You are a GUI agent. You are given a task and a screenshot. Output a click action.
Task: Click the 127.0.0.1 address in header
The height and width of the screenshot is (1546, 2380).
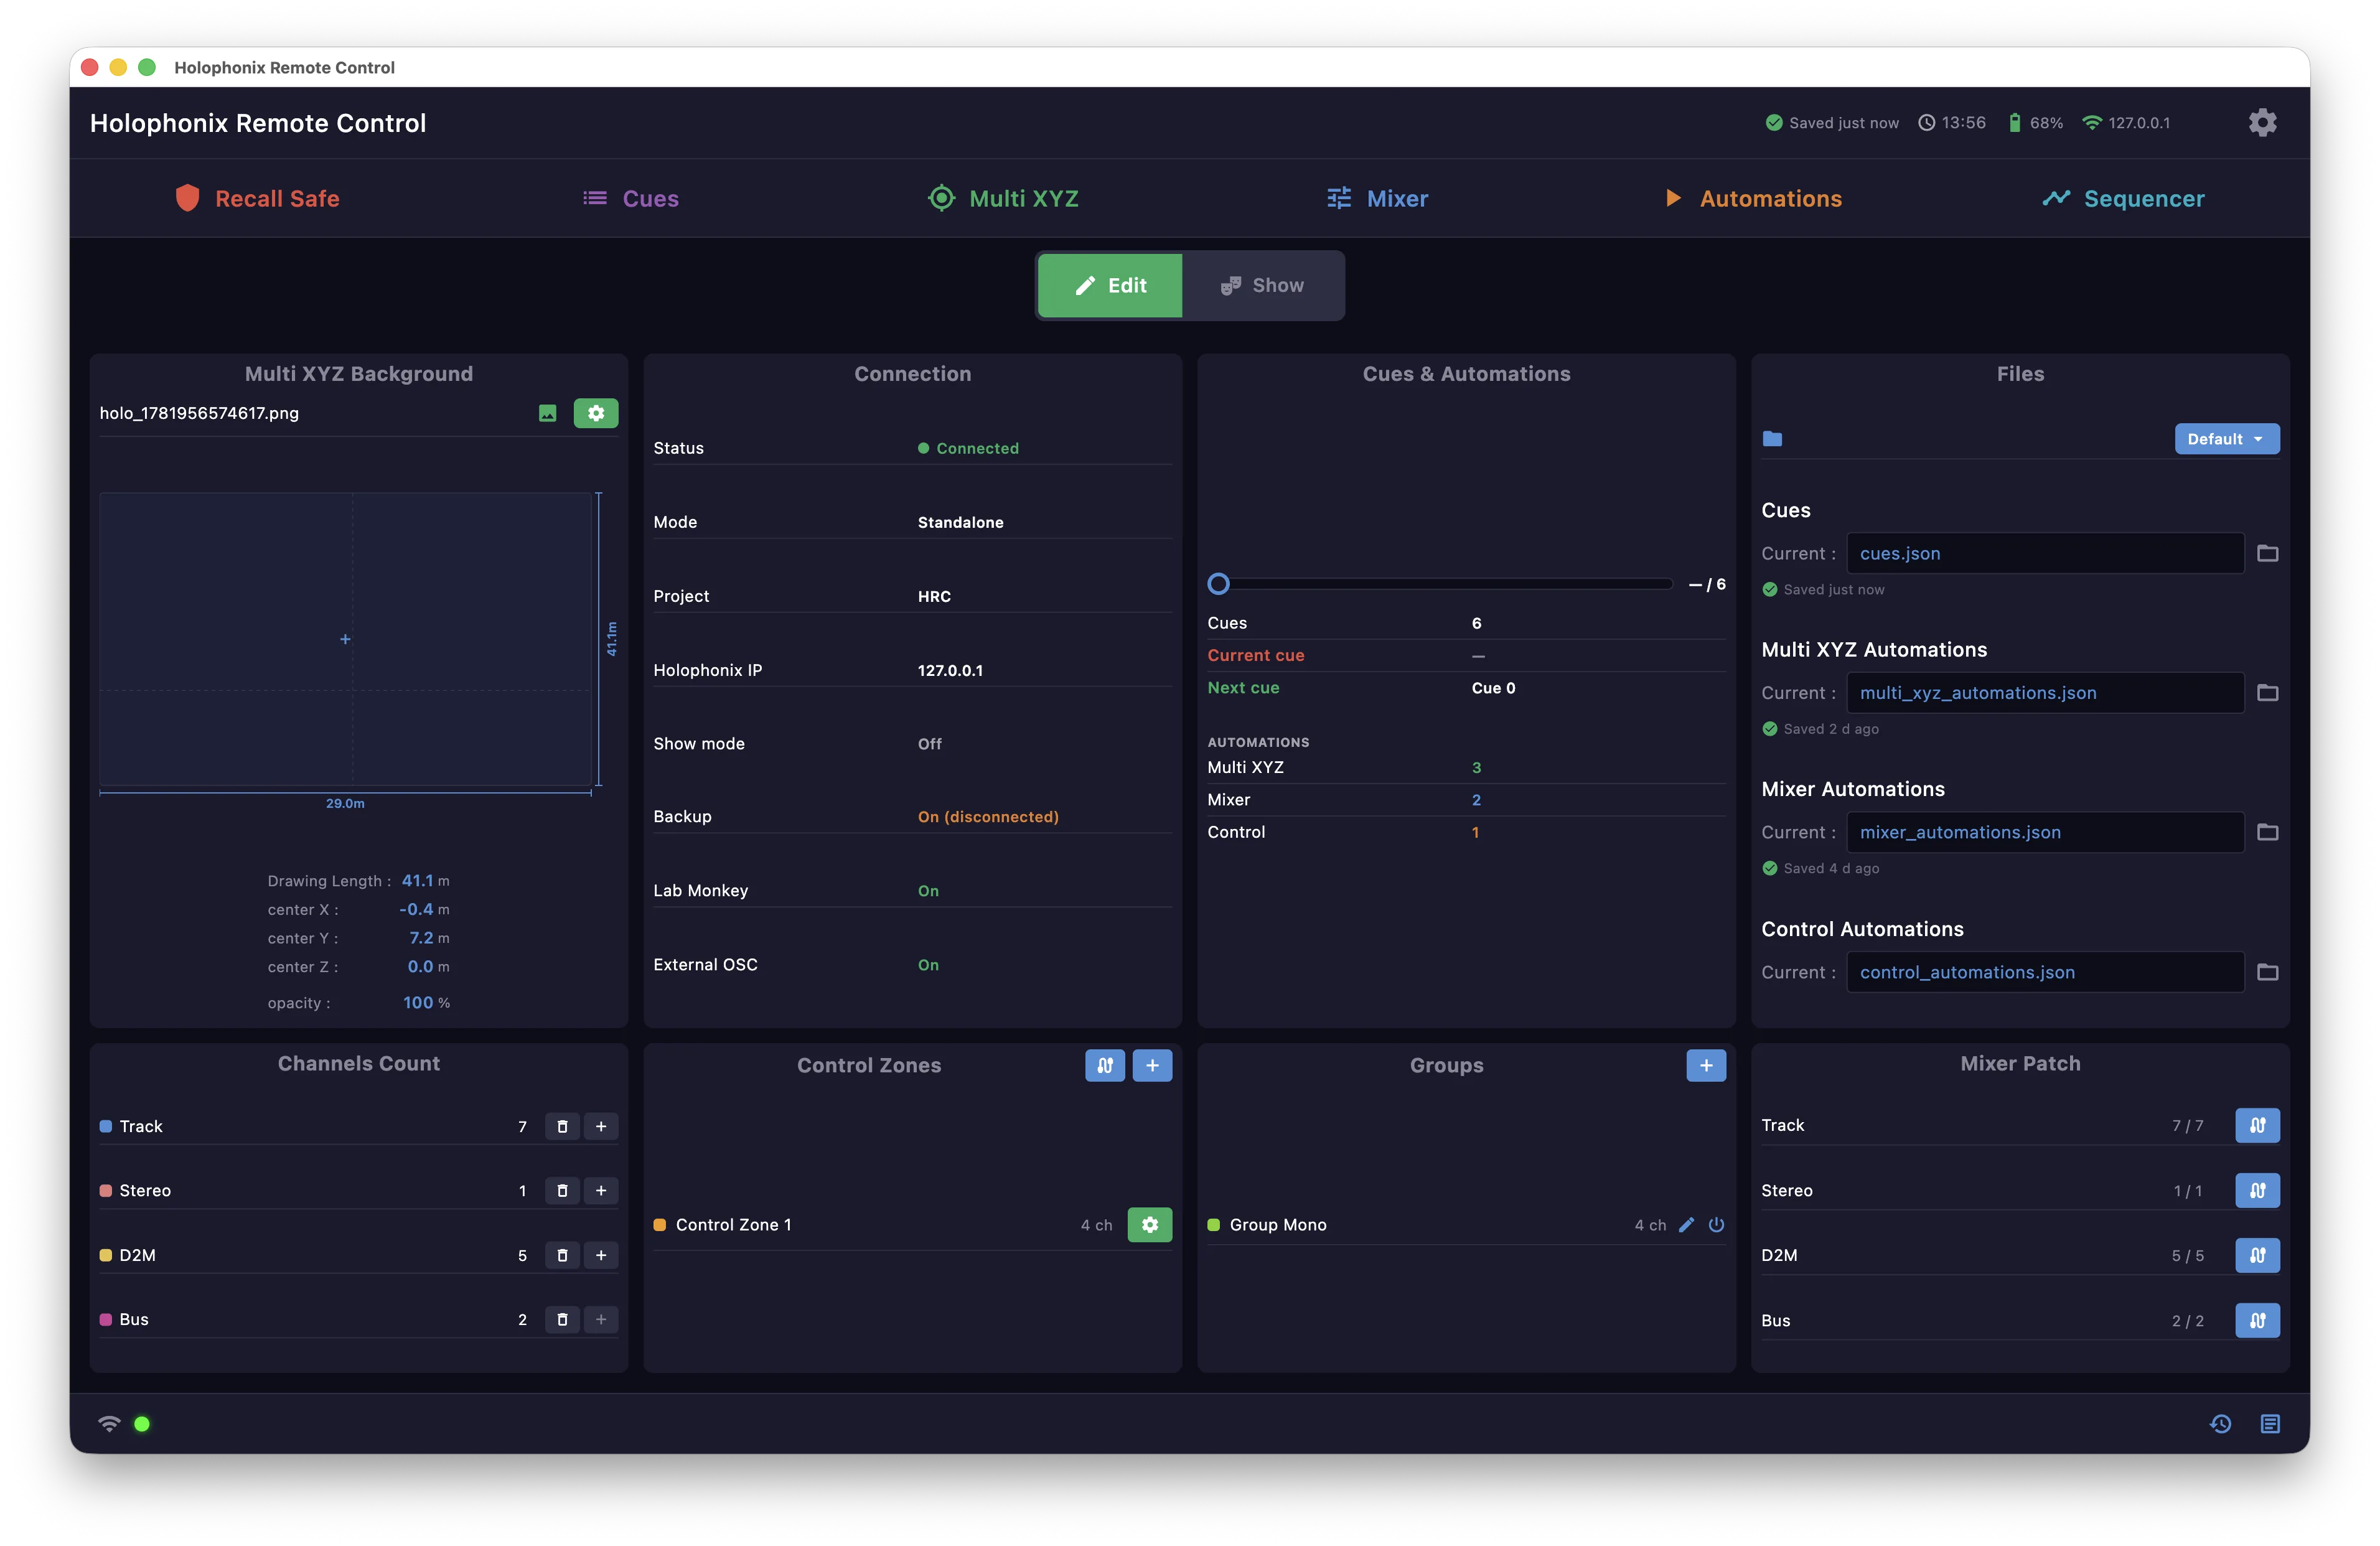[x=2139, y=123]
